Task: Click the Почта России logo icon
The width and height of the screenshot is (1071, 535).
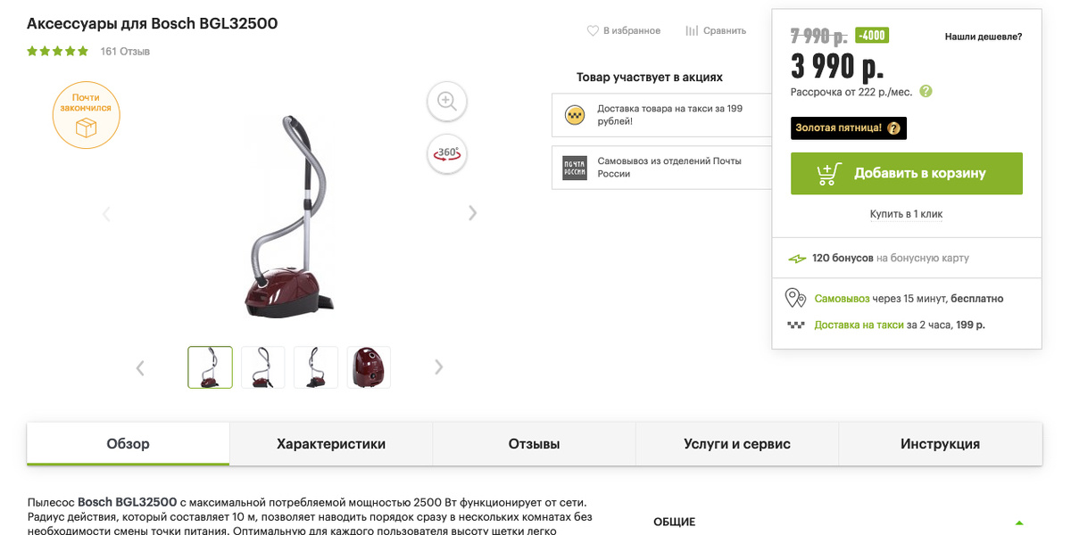Action: click(x=575, y=168)
